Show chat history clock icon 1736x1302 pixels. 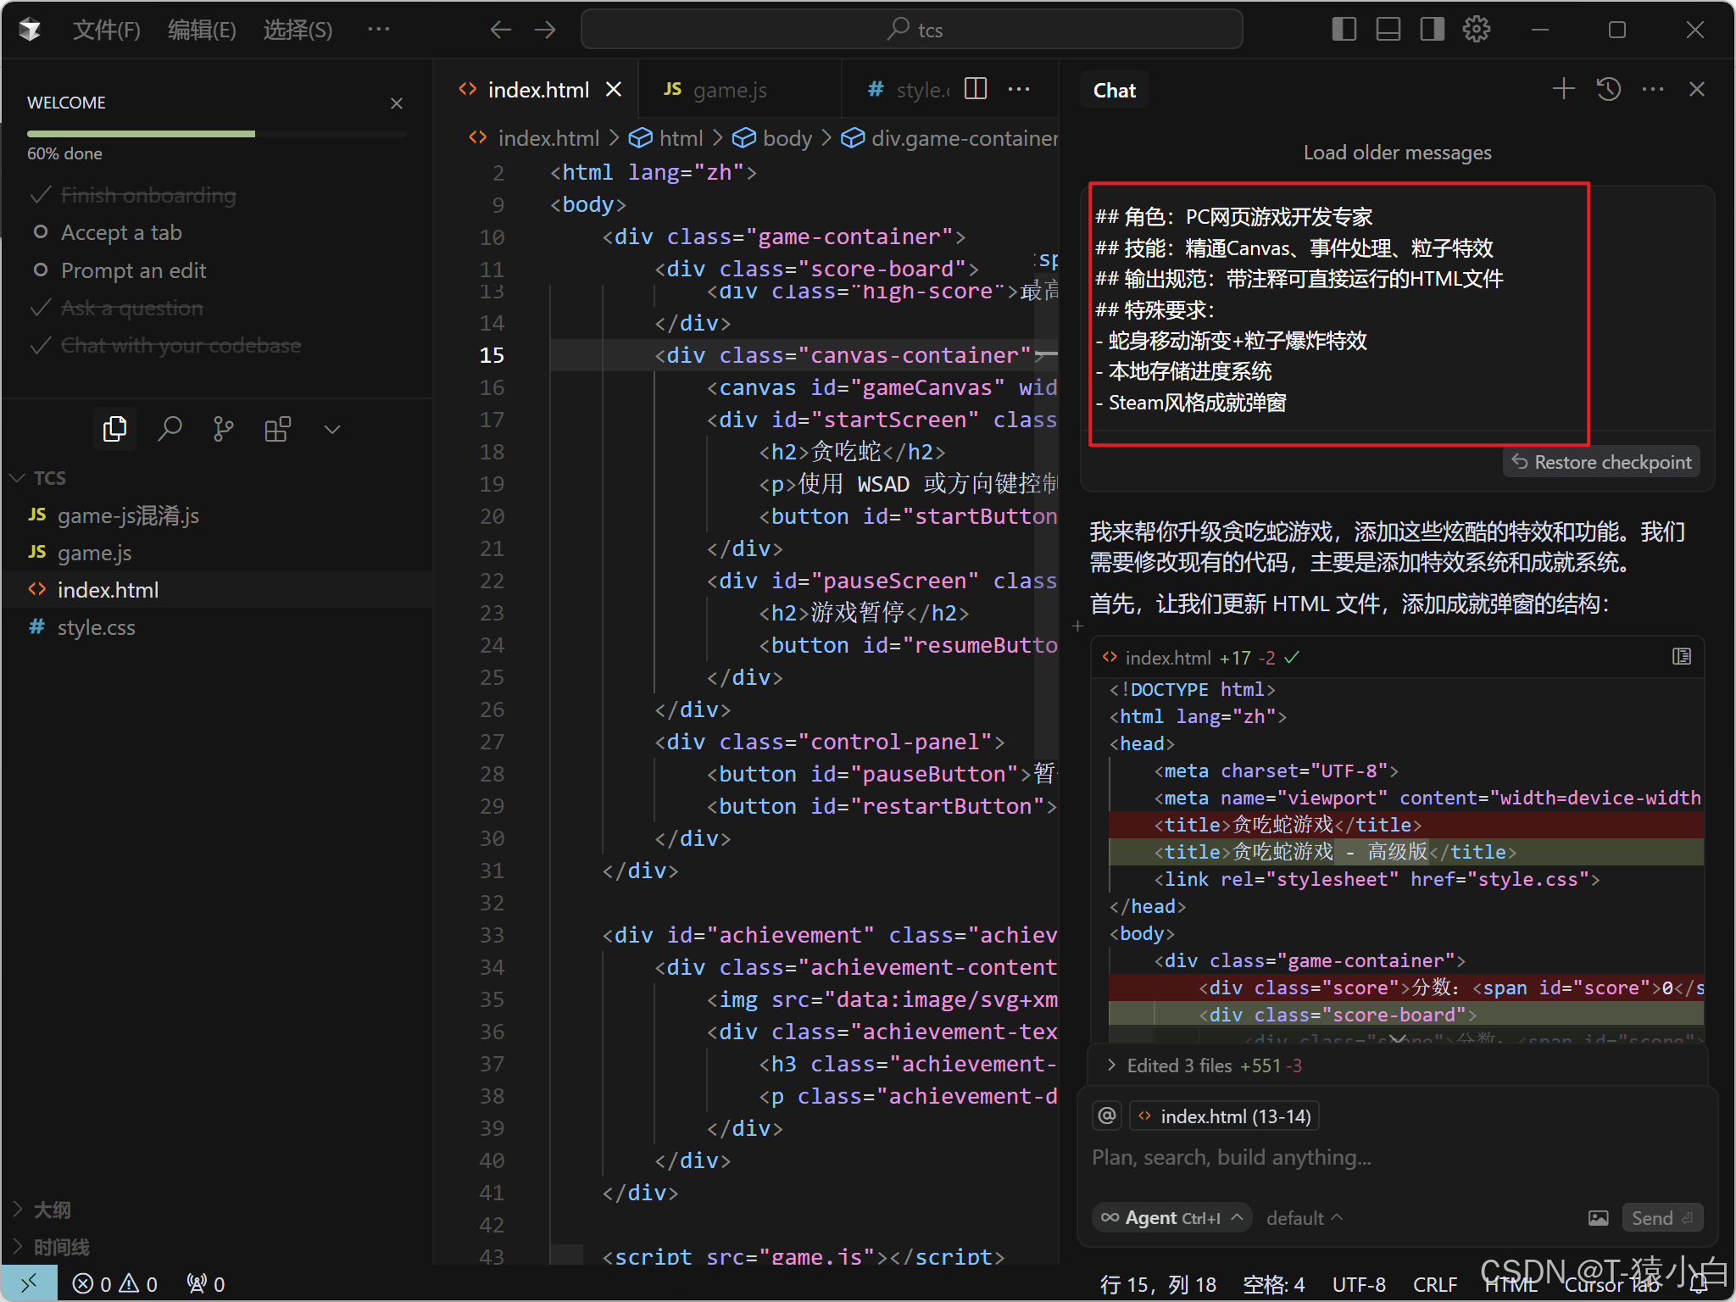coord(1608,89)
